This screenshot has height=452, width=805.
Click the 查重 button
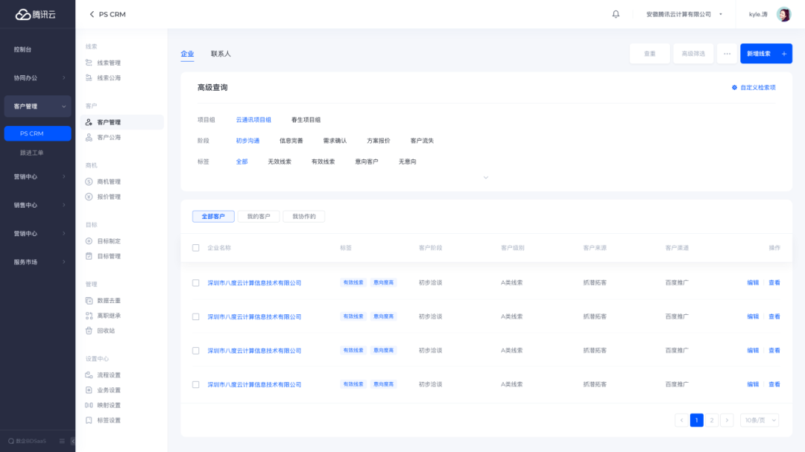point(649,54)
